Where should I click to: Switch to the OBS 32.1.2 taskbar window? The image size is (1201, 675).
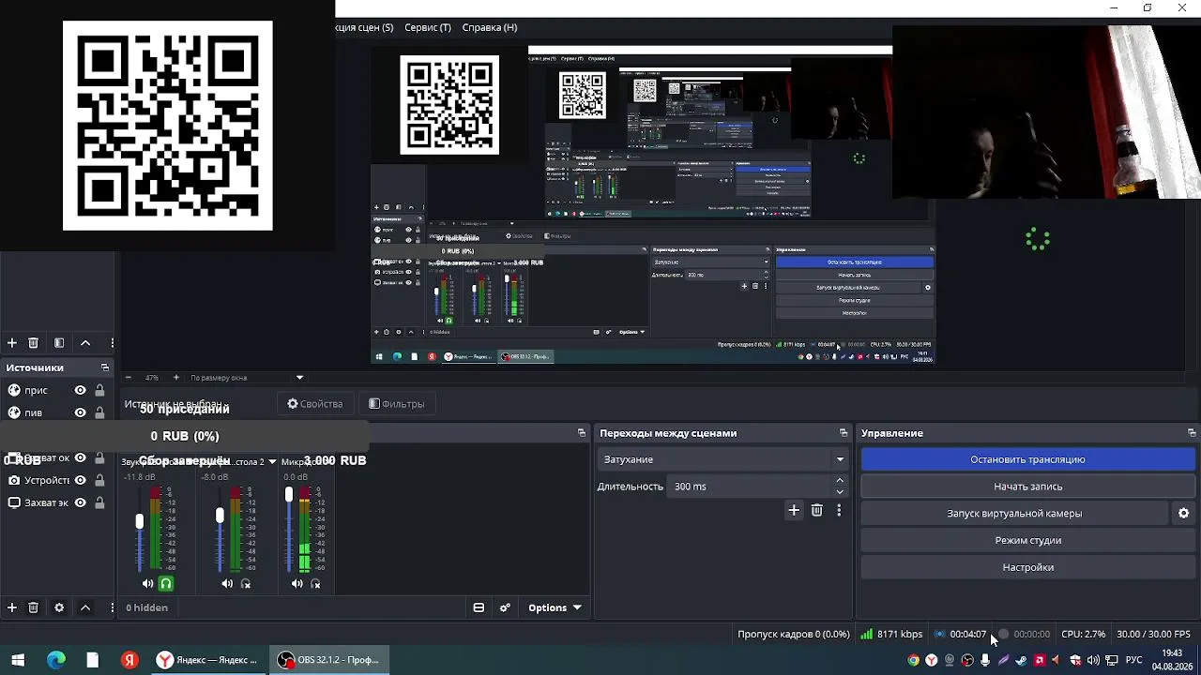[329, 660]
